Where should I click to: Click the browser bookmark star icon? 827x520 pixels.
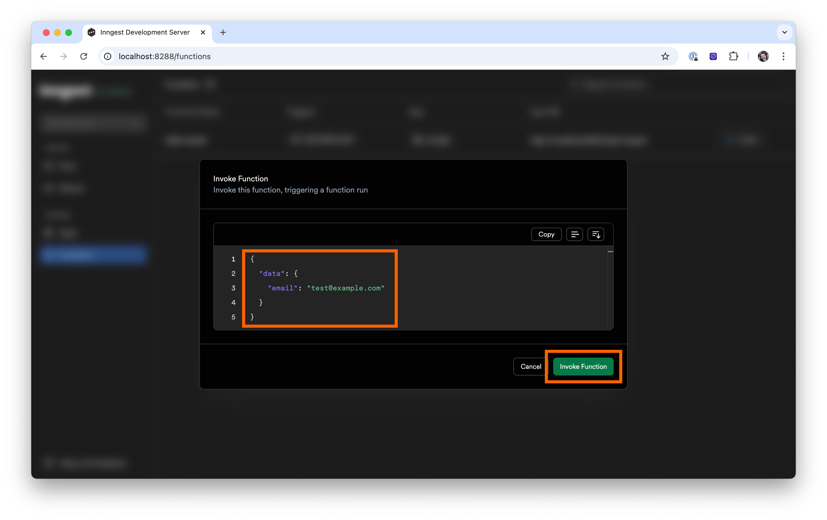point(666,56)
